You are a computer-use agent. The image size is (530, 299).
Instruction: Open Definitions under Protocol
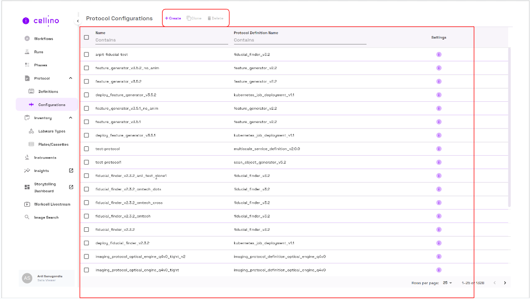point(48,91)
